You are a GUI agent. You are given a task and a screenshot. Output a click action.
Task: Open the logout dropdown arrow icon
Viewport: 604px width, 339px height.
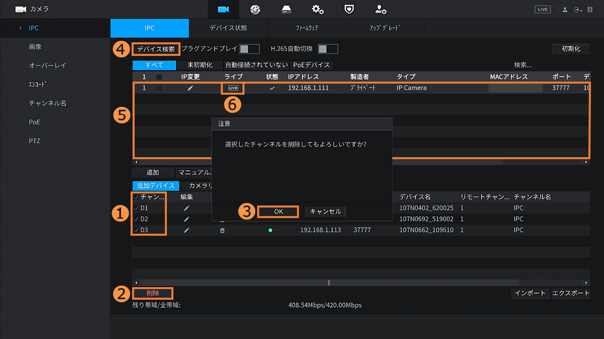[x=578, y=10]
